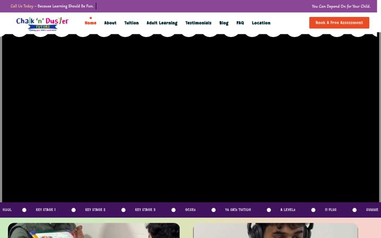Click the black hero video area
Image resolution: width=381 pixels, height=238 pixels.
point(190,118)
